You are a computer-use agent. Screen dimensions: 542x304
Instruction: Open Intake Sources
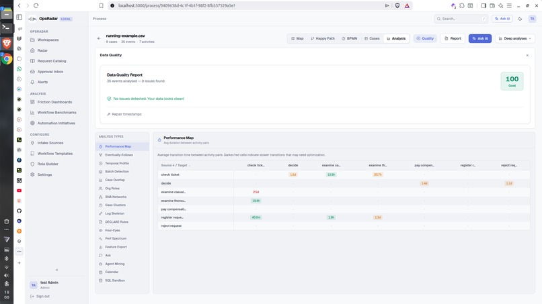[x=50, y=143]
